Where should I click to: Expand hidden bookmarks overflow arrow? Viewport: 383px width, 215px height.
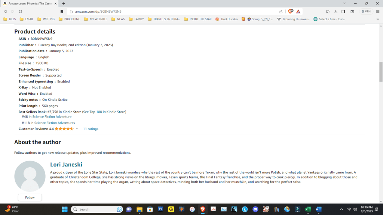tap(378, 19)
